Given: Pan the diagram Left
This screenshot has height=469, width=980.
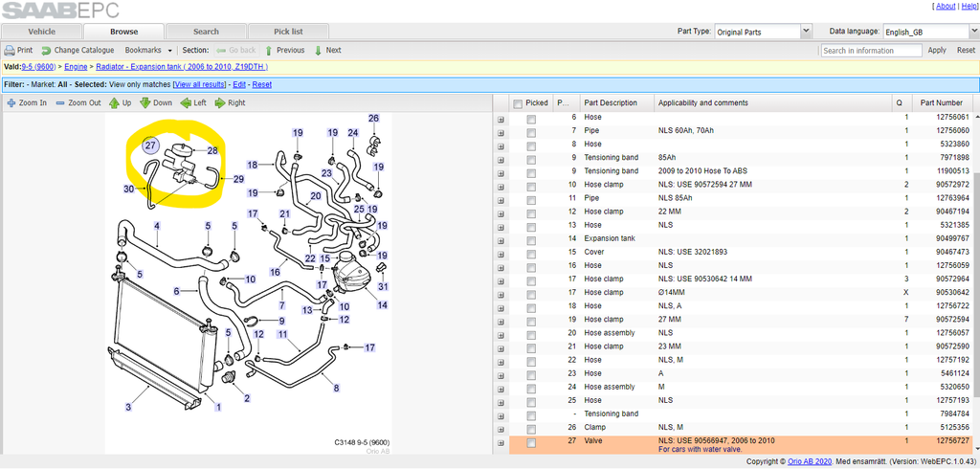Looking at the screenshot, I should click(193, 103).
